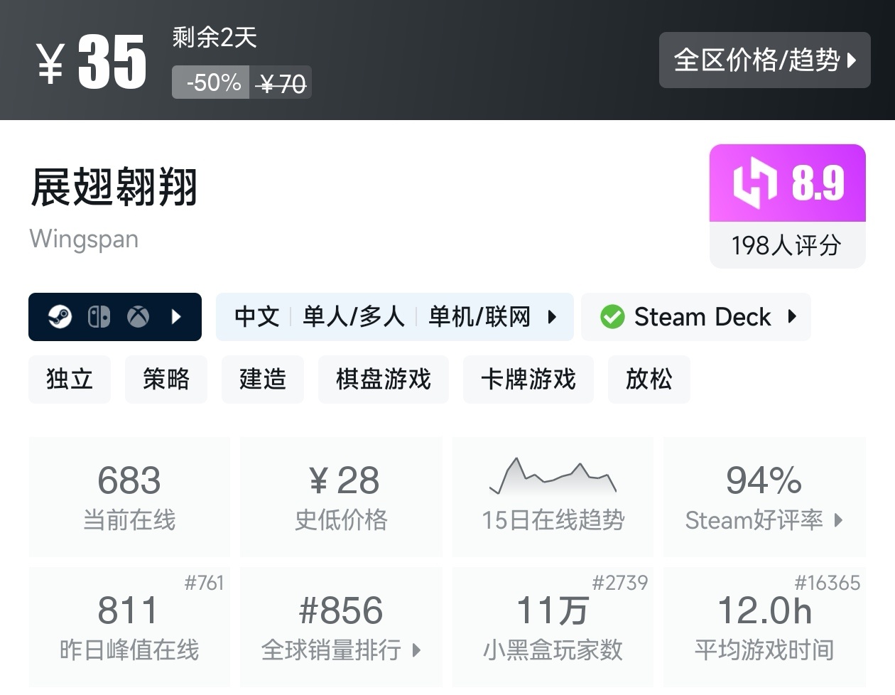Select the Nintendo Switch platform icon
The width and height of the screenshot is (895, 695).
coord(99,316)
